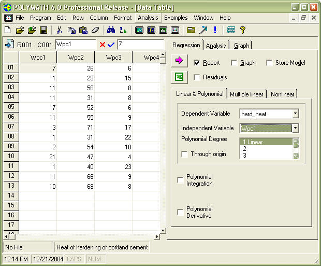The image size is (321, 266).
Task: Select cell with value 21 in Wpc1
Action: click(x=38, y=157)
